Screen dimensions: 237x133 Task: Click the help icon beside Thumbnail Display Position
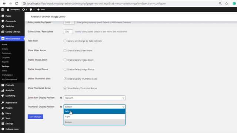61,107
